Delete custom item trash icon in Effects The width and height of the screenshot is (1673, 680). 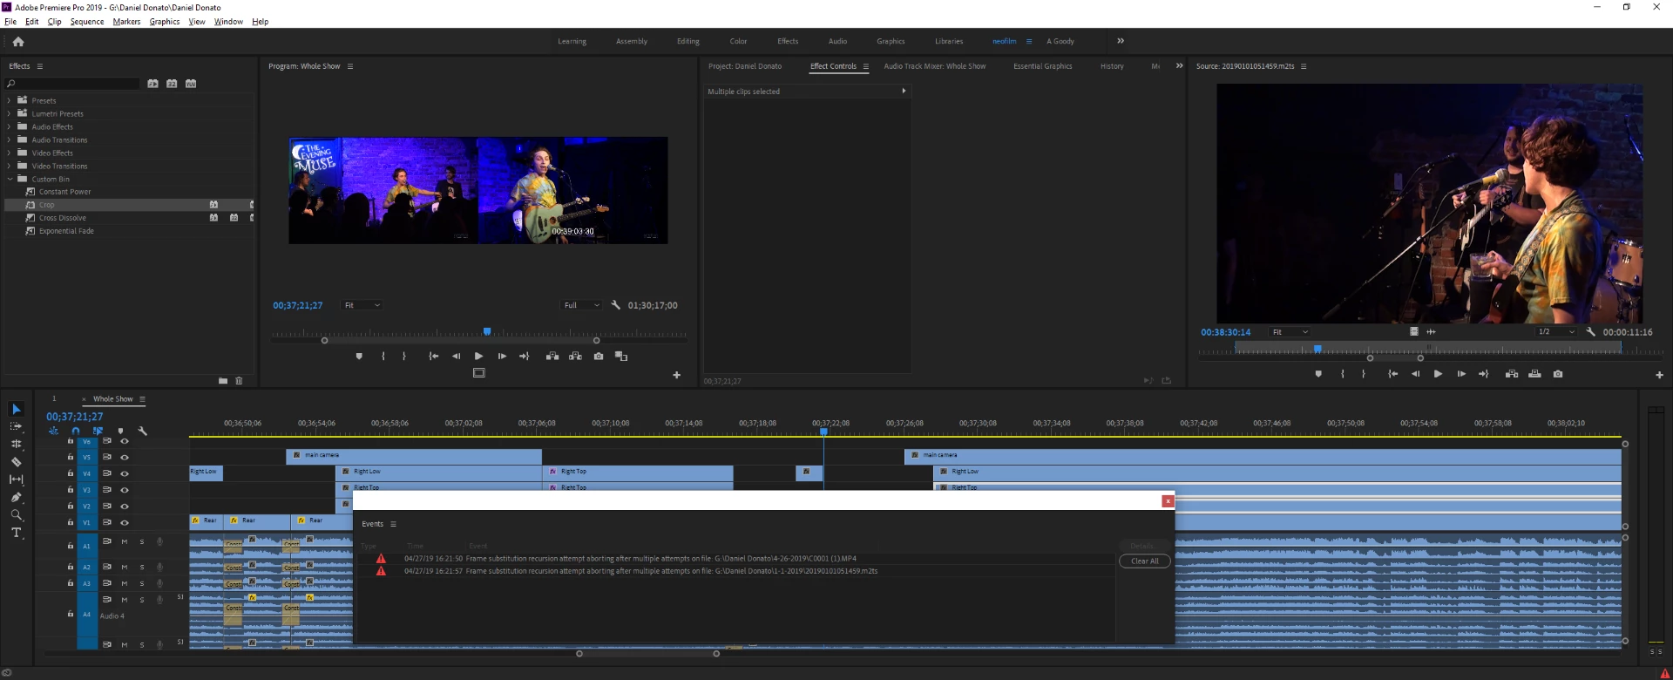pyautogui.click(x=239, y=381)
